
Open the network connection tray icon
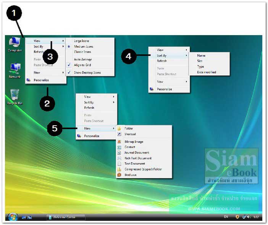(x=244, y=217)
